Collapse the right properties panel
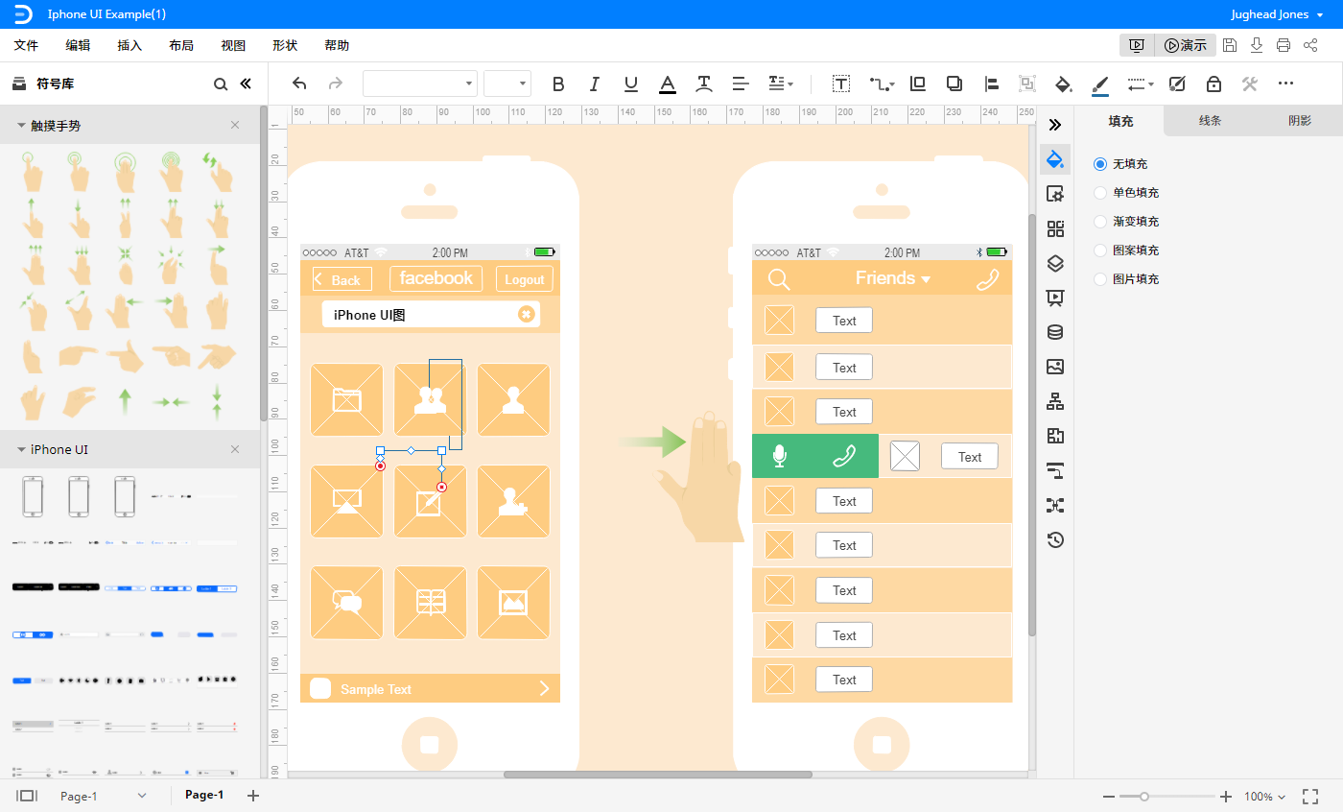1343x812 pixels. point(1055,125)
